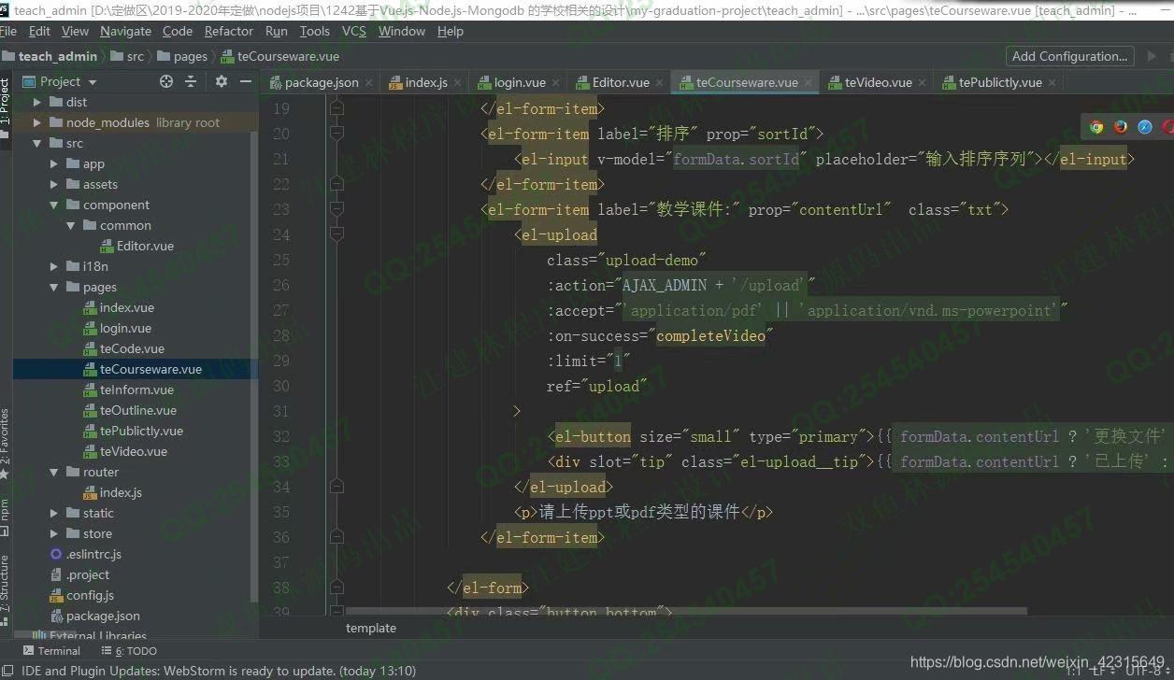Open the npm side tool tab
Image resolution: width=1174 pixels, height=680 pixels.
5,517
